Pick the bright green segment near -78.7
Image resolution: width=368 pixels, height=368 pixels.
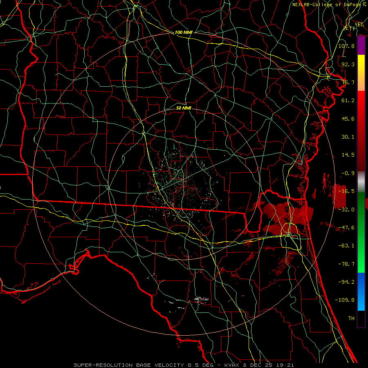[361, 264]
